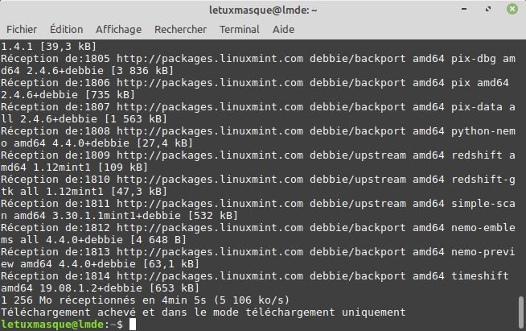Open the Aide help menu
The image size is (526, 331).
(x=283, y=29)
